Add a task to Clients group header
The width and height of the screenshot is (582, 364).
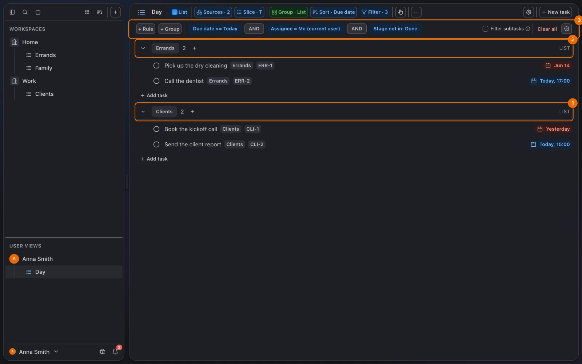192,112
